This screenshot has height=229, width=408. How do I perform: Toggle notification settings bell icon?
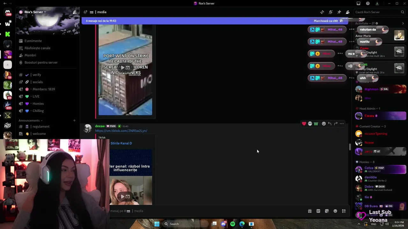(x=331, y=12)
